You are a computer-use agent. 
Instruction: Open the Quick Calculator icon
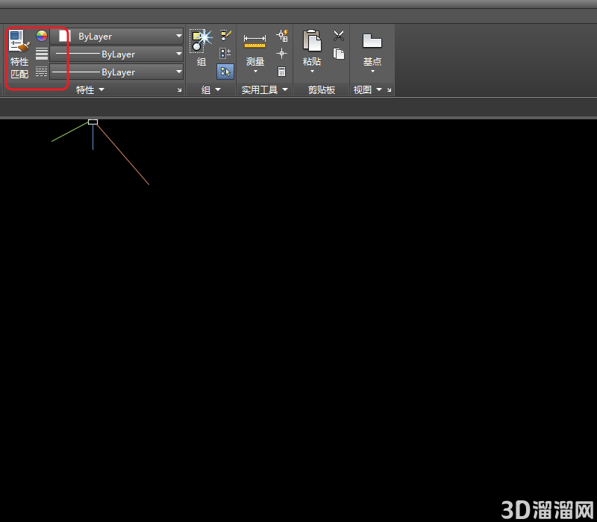click(x=282, y=72)
